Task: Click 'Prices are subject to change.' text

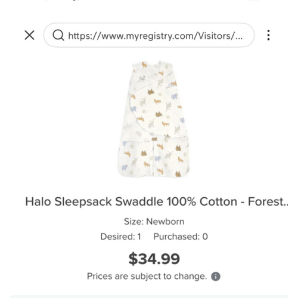Action: [x=147, y=277]
